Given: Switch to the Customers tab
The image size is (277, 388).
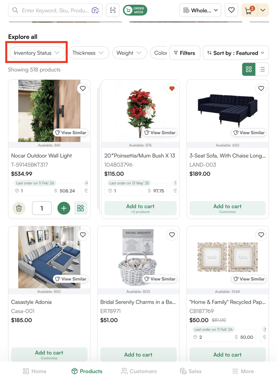Looking at the screenshot, I should [138, 371].
